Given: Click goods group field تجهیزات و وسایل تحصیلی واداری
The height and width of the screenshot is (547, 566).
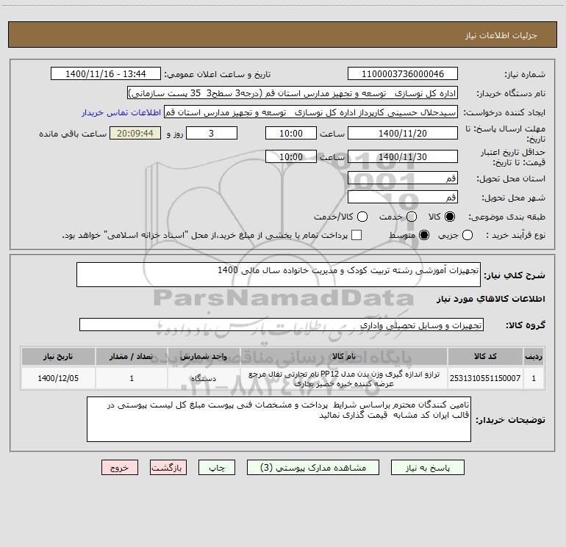Looking at the screenshot, I should 282,325.
